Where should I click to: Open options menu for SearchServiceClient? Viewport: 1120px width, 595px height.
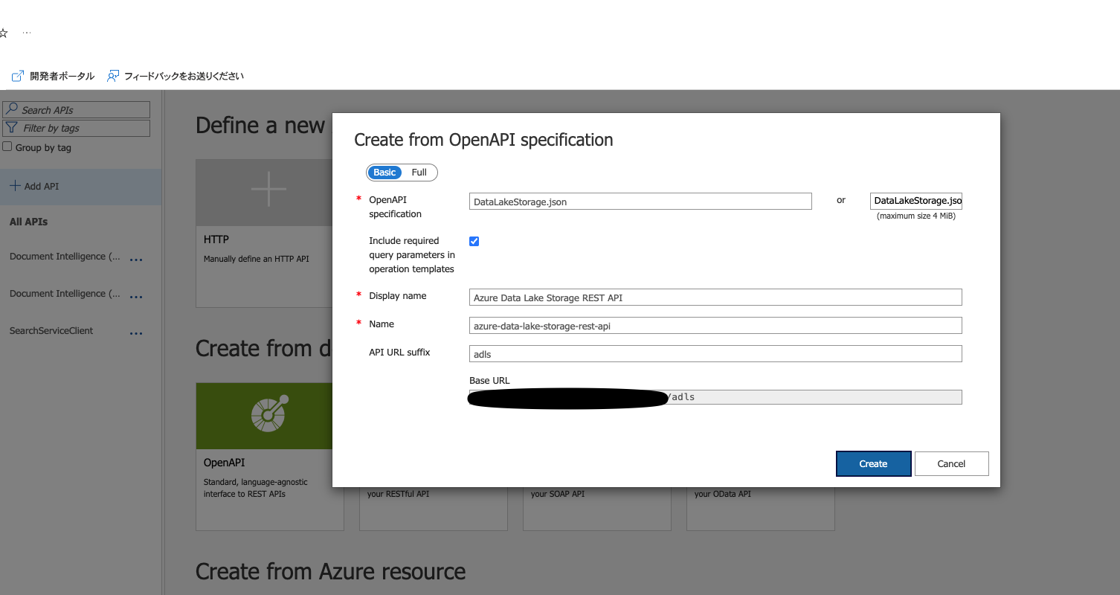136,335
